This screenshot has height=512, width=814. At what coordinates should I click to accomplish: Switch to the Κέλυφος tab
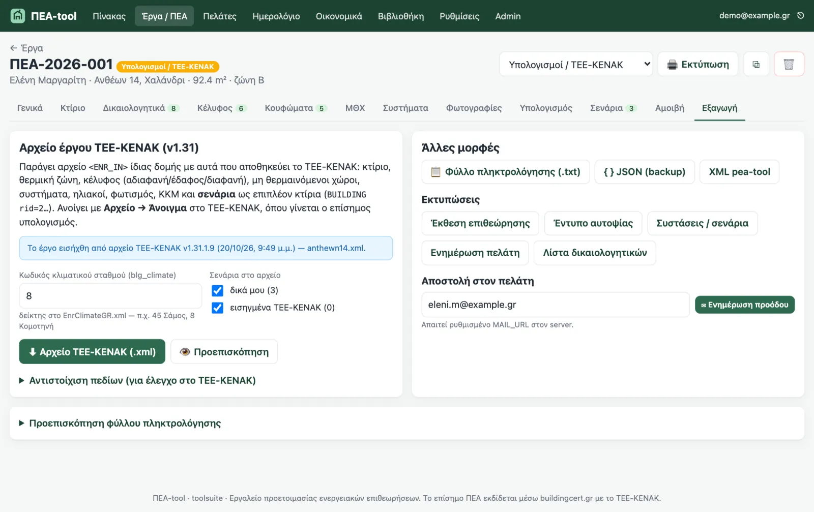222,108
